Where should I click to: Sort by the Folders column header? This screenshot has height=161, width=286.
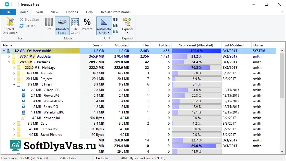[x=161, y=45]
